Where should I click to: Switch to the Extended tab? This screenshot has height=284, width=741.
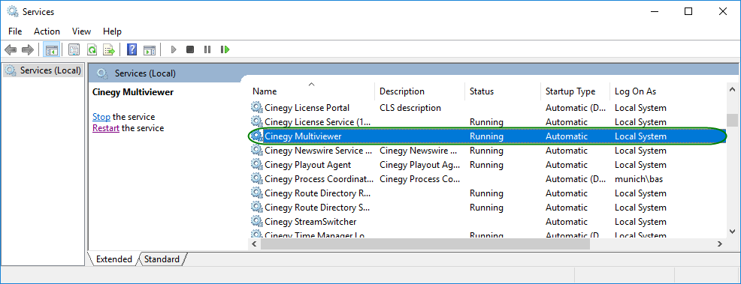(114, 259)
